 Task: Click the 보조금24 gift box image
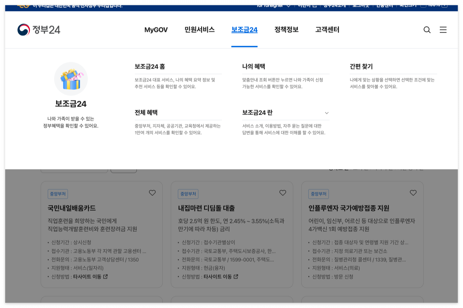71,79
